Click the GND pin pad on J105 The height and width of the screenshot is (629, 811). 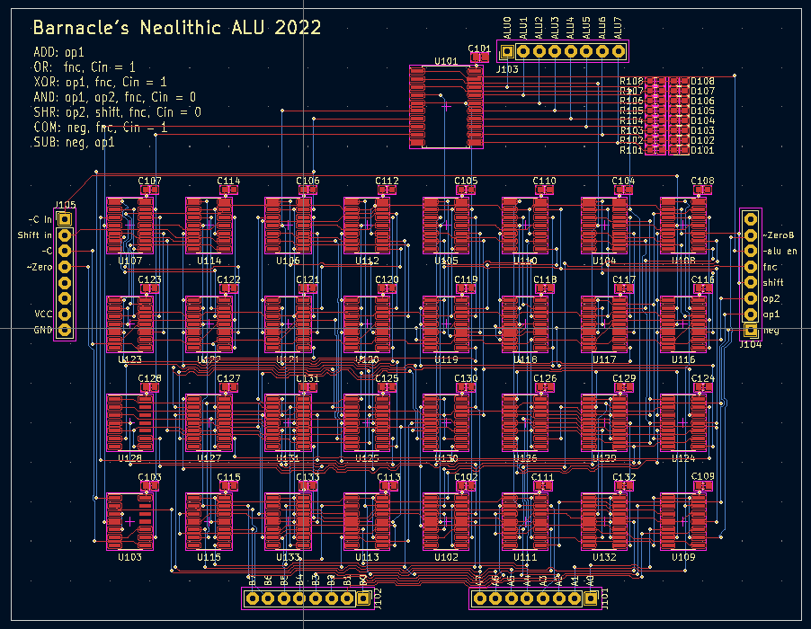point(65,331)
